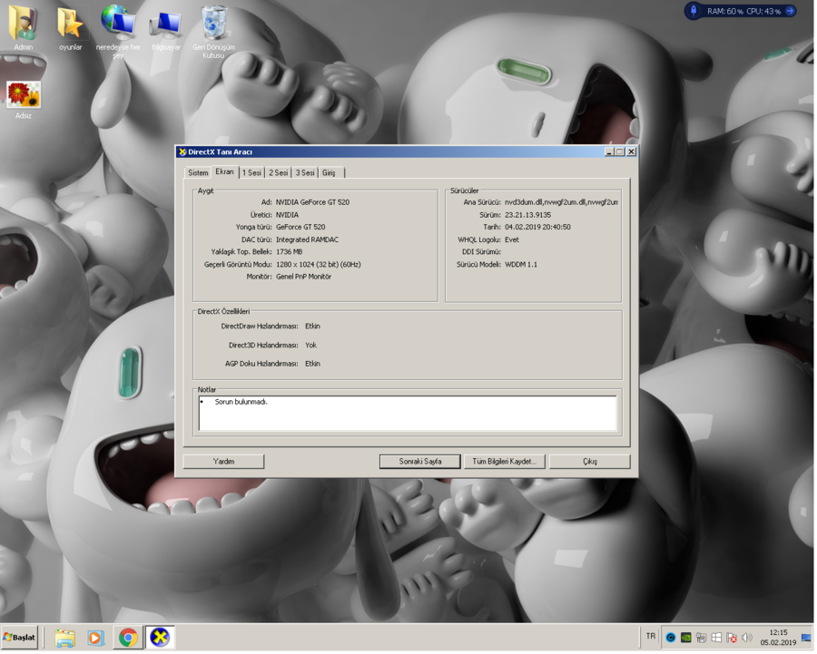Click Ana Sürücü 'nvd3dum.dll' value
Image resolution: width=817 pixels, height=654 pixels.
pos(561,202)
